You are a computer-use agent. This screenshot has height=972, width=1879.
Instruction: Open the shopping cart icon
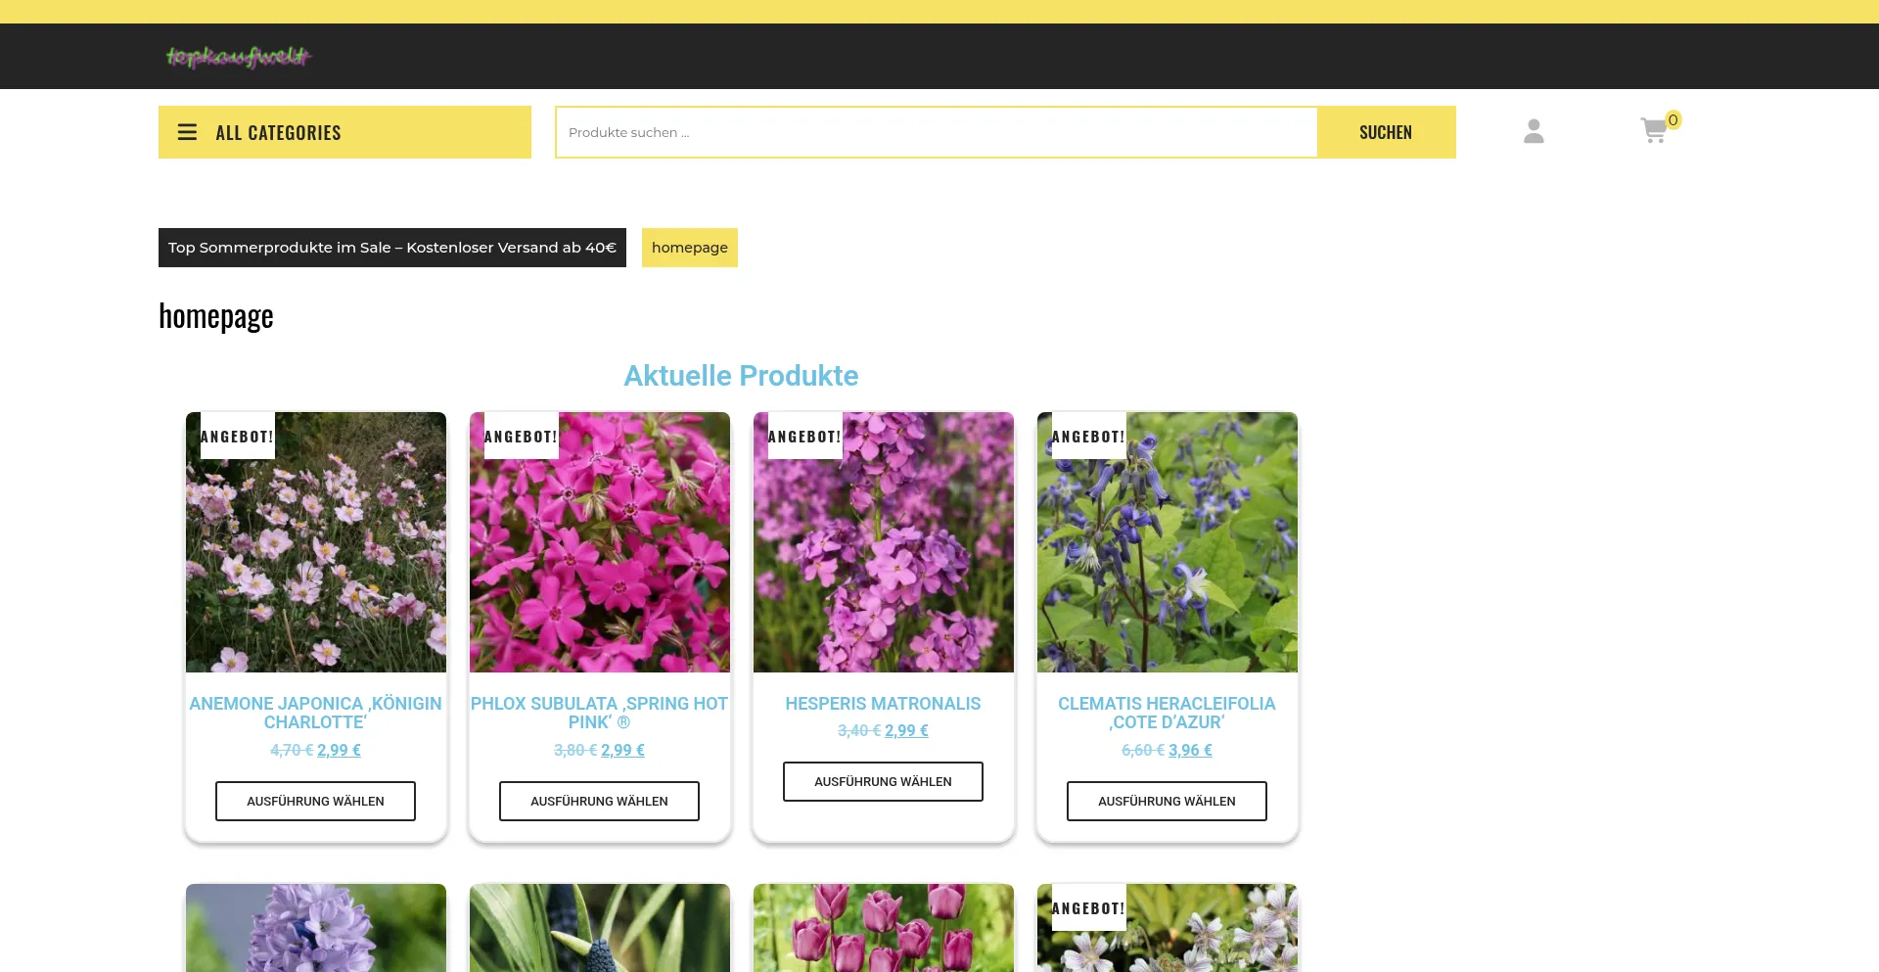pos(1654,131)
